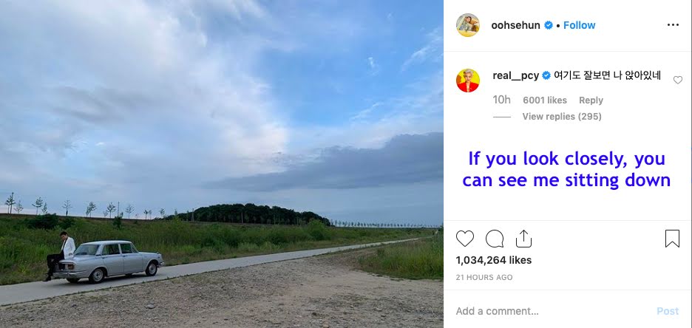Click the Post button to submit comment
The image size is (692, 328).
click(668, 311)
